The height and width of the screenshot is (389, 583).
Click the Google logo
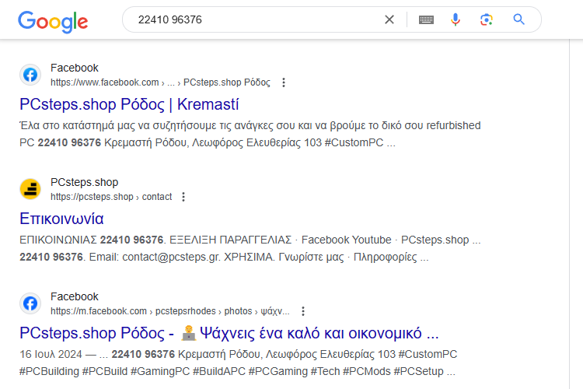pos(53,22)
